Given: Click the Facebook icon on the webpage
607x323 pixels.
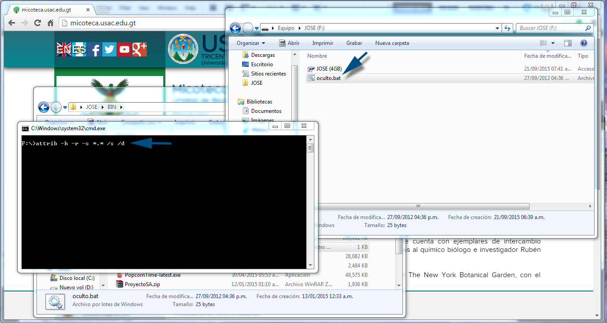Looking at the screenshot, I should pyautogui.click(x=94, y=49).
